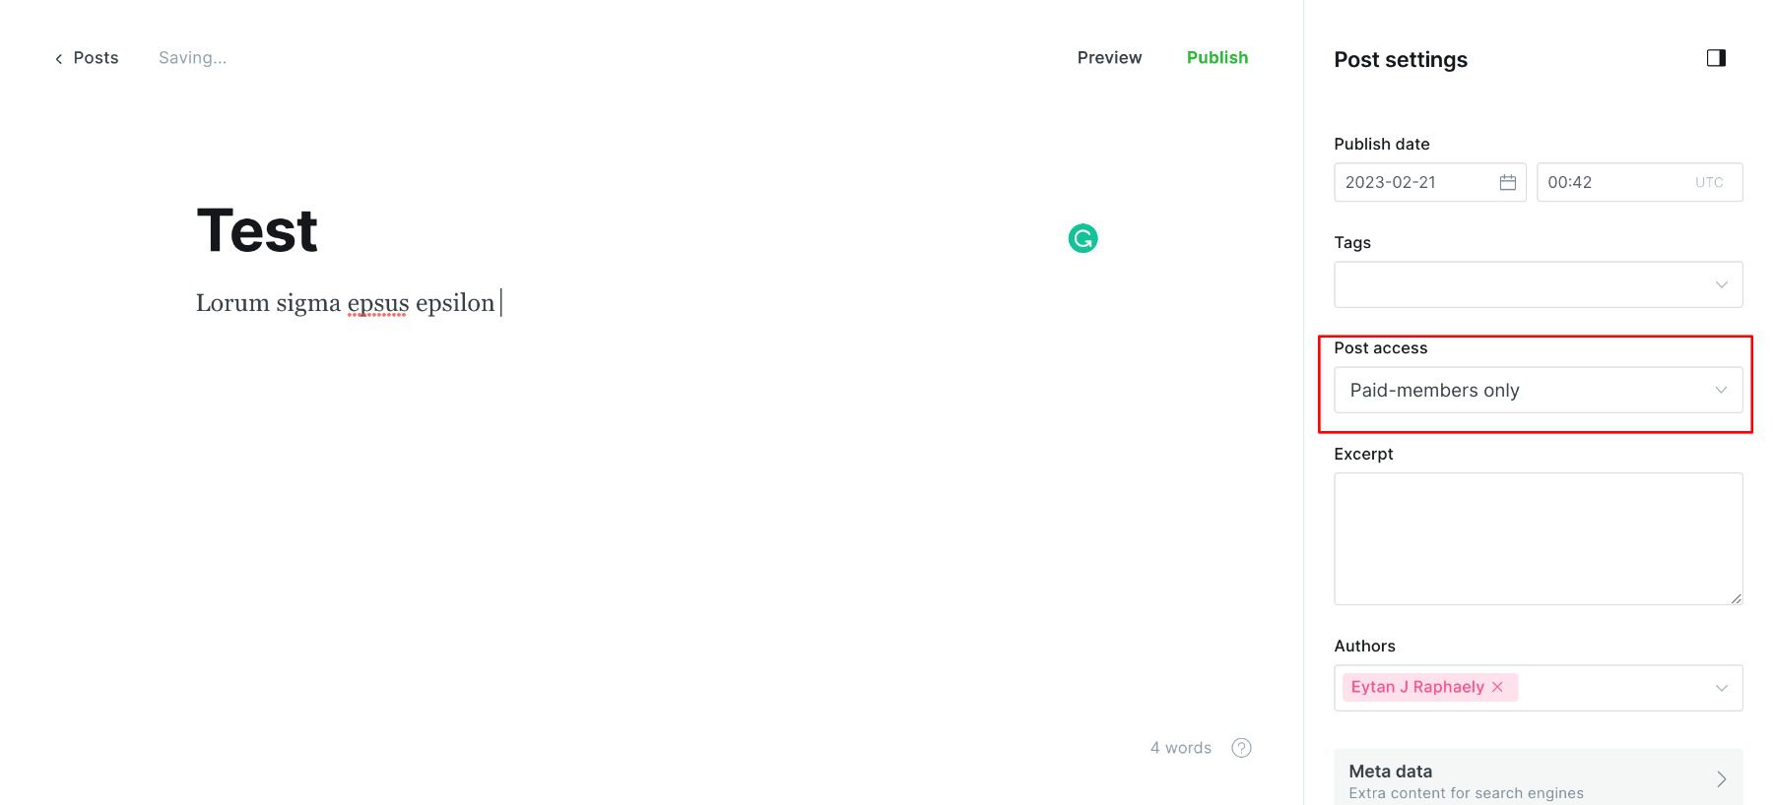Screen dimensions: 1773x805
Task: Remove author Eytan J Raphaely via X icon
Action: pyautogui.click(x=1497, y=687)
